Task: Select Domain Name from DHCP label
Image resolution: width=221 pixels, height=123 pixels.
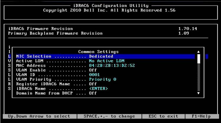Action: pos(44,93)
